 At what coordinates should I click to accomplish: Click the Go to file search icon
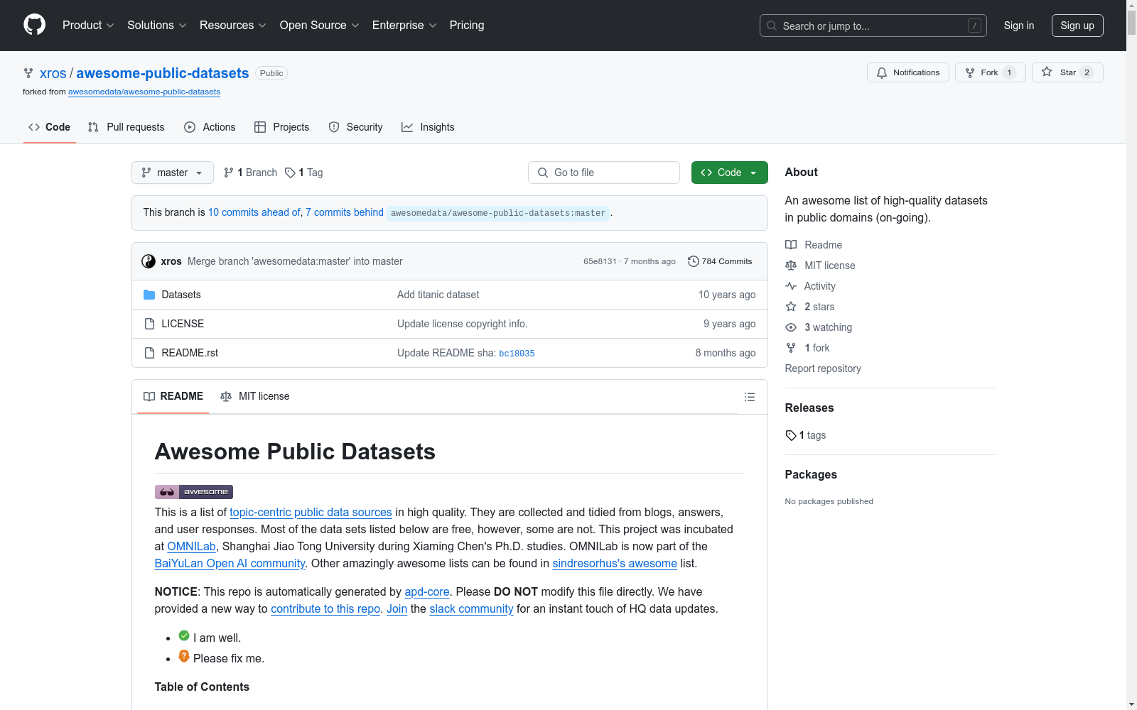tap(543, 173)
